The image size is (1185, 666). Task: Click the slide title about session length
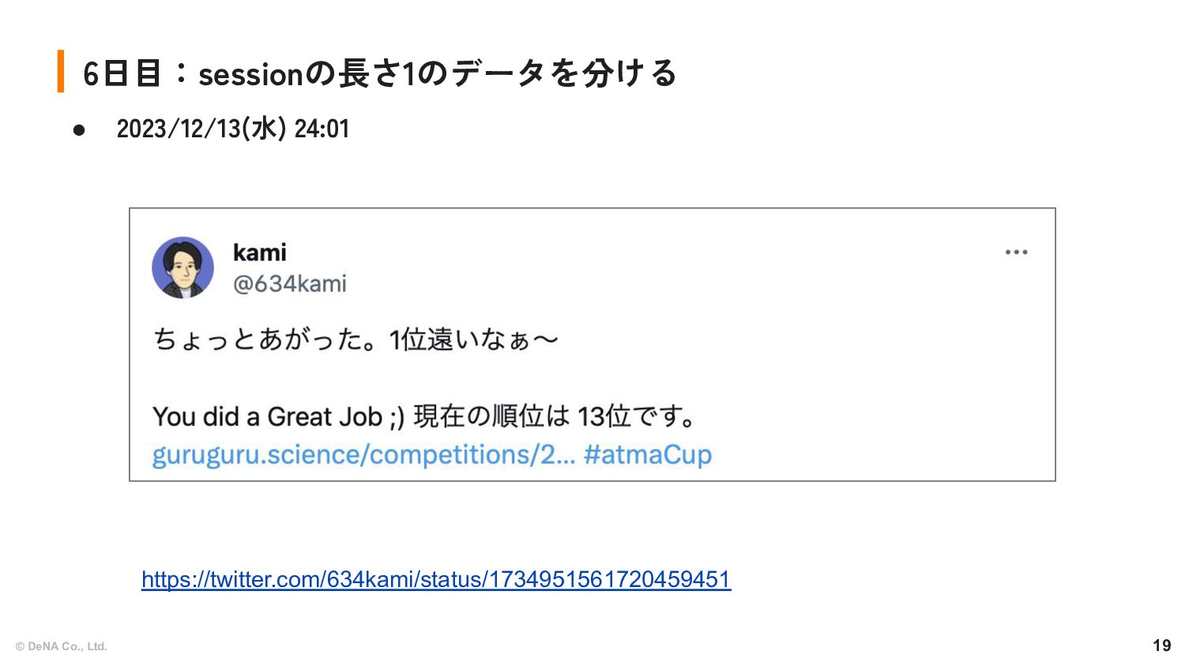379,73
